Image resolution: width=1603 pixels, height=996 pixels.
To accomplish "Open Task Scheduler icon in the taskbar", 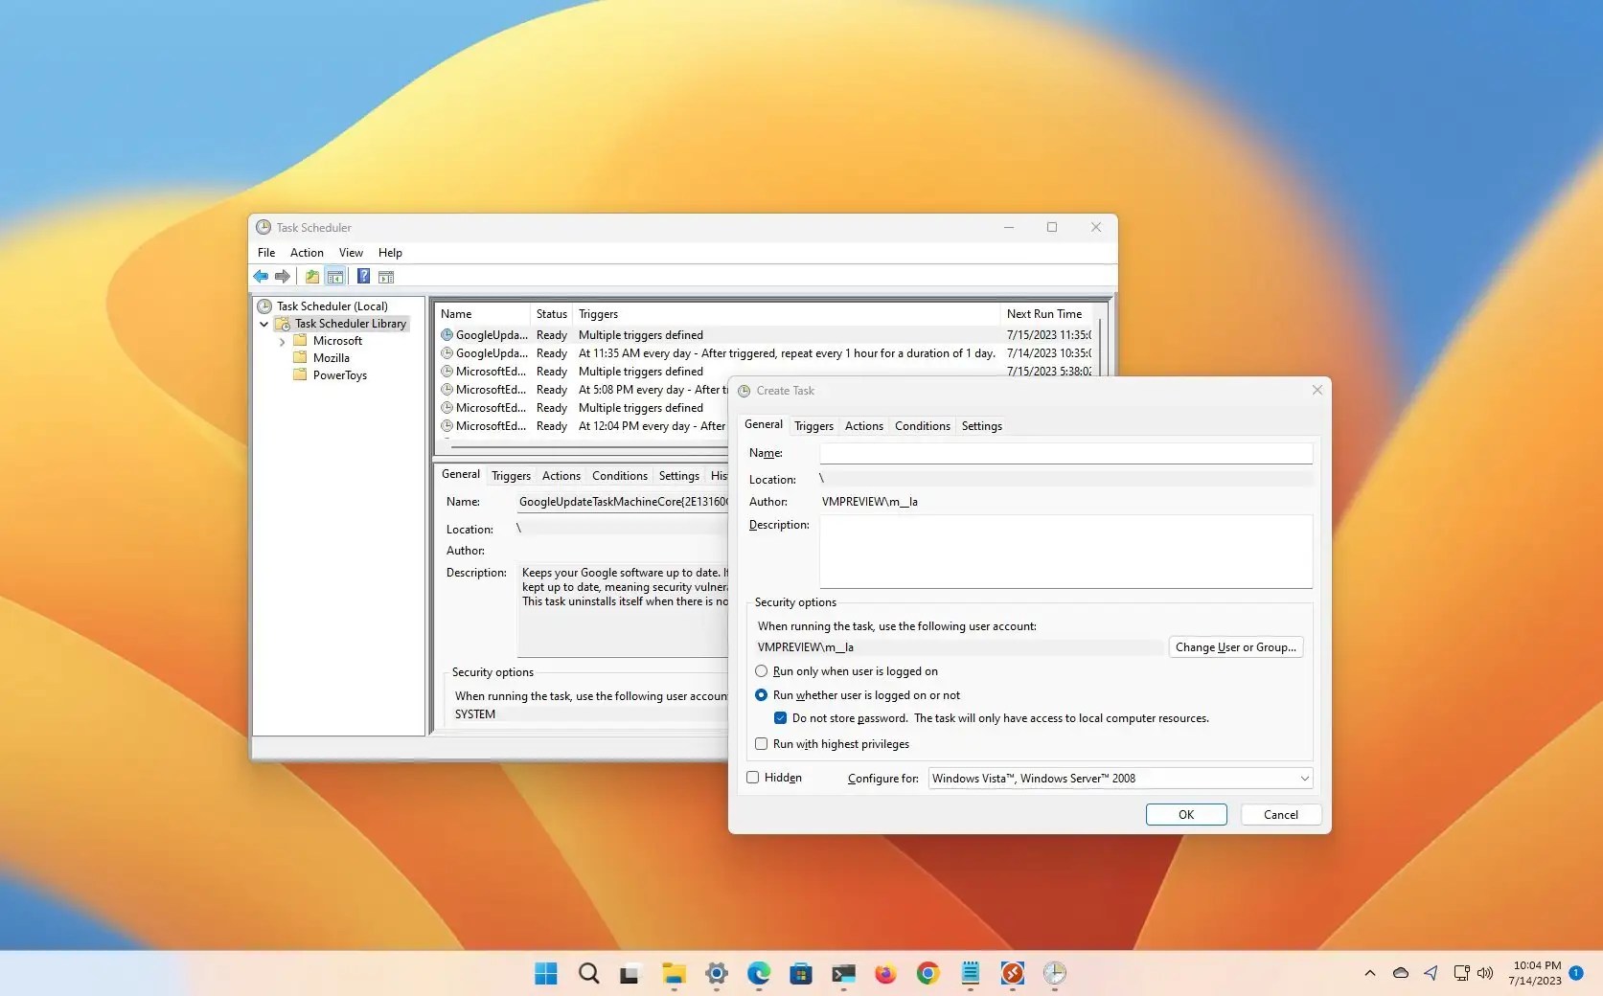I will [1055, 973].
